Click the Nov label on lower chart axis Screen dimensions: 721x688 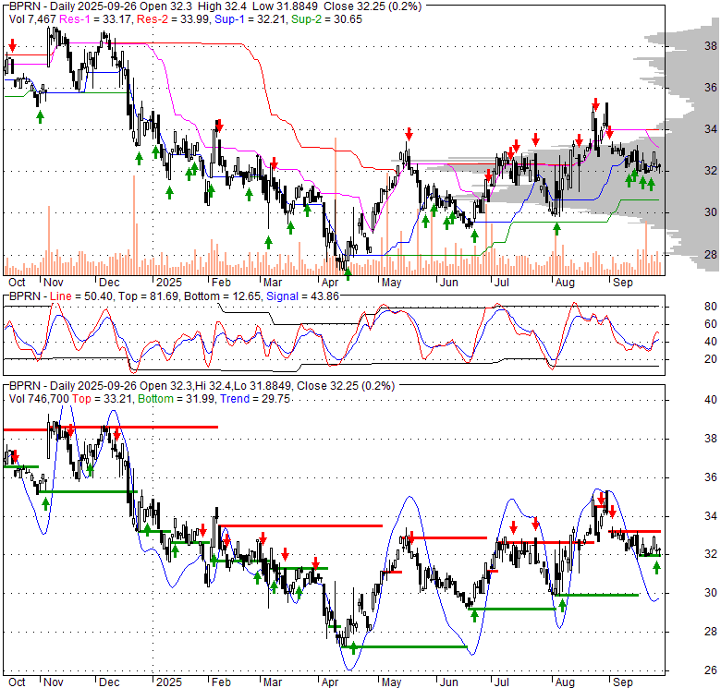click(53, 682)
